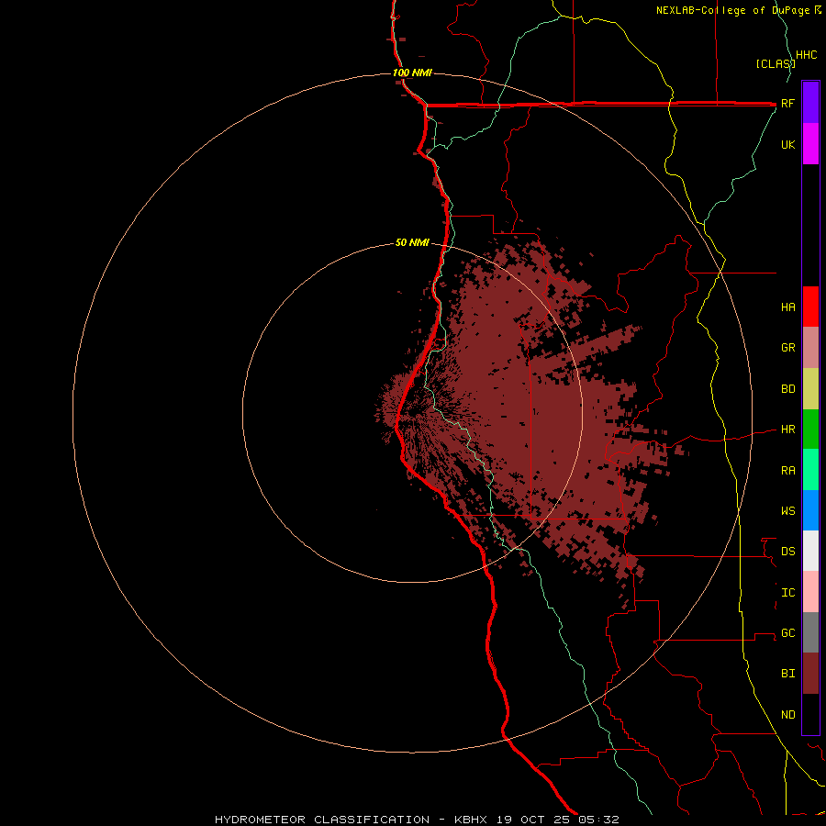Click the dark red BI swatch
This screenshot has height=826, width=826.
810,674
